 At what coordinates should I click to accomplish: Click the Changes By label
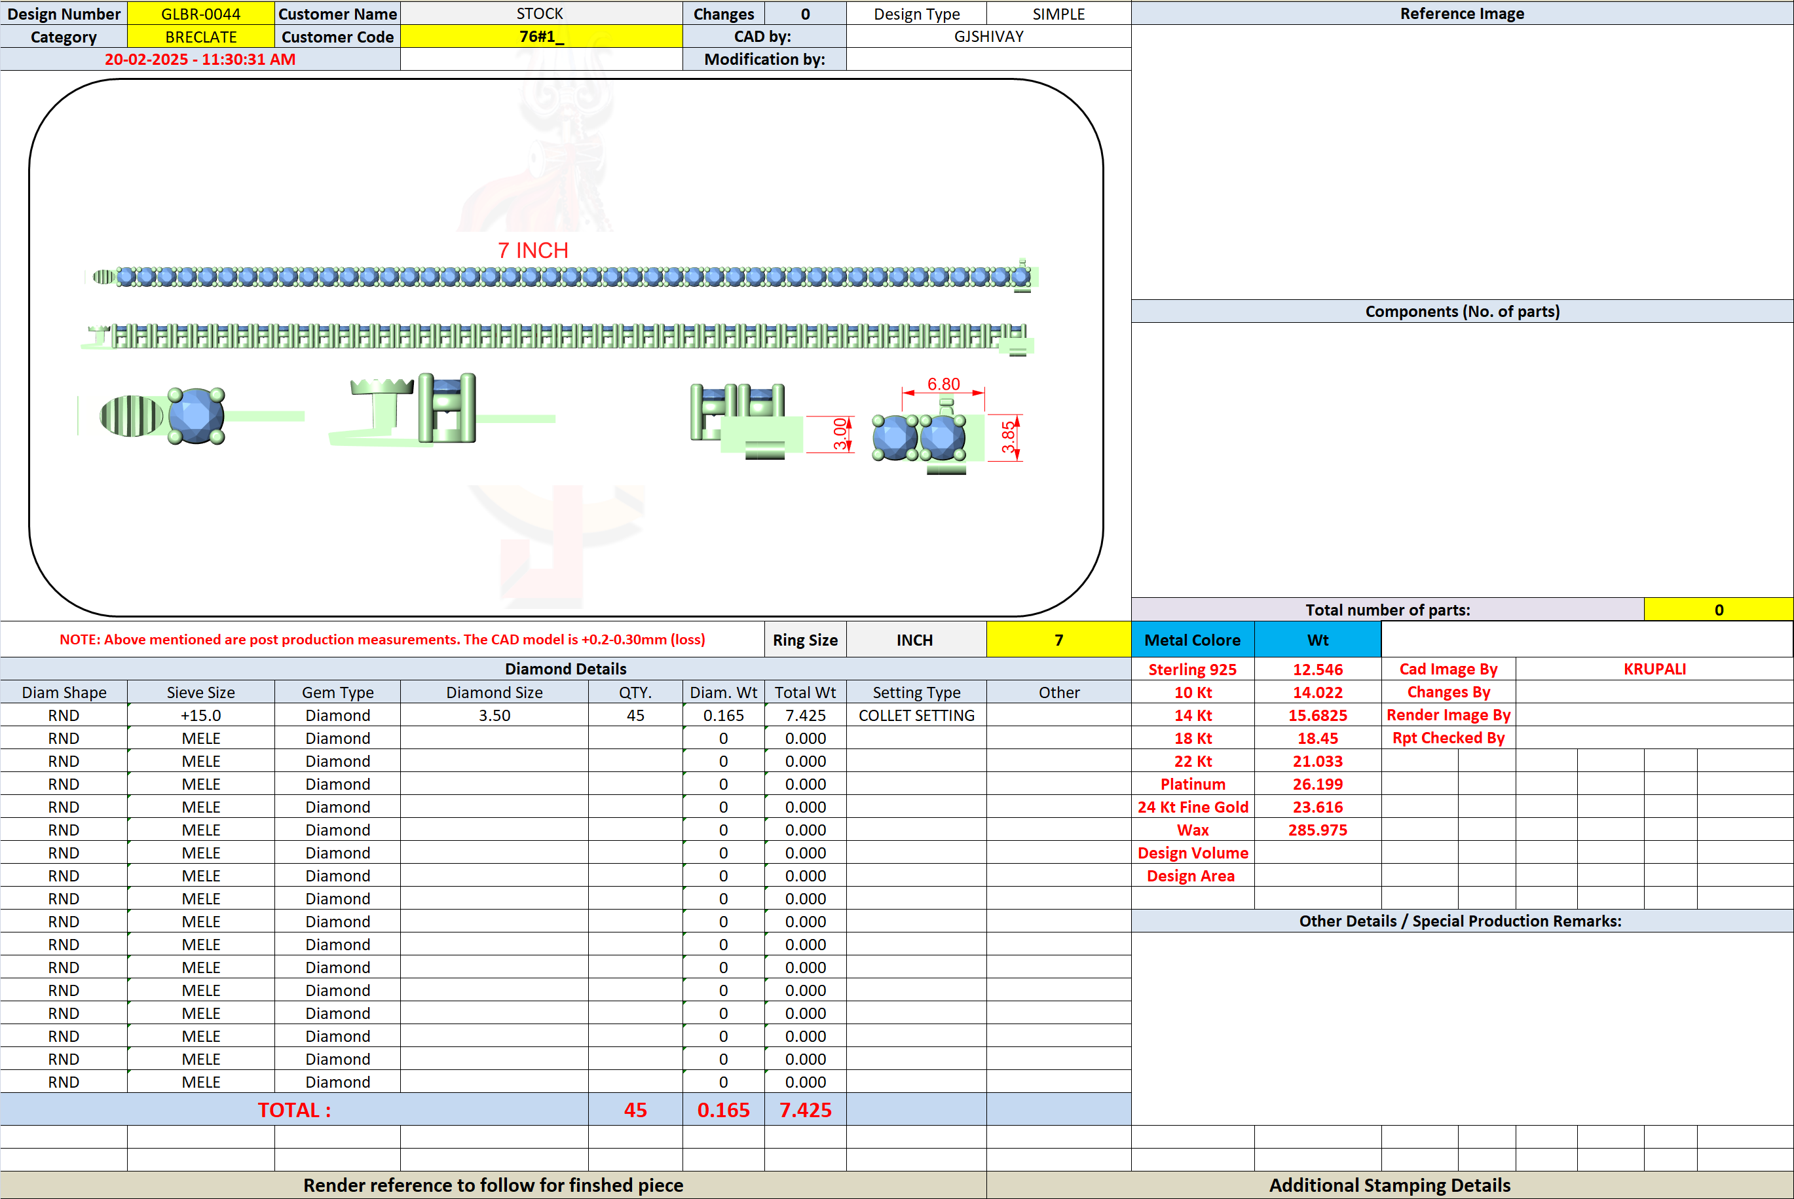(1448, 692)
